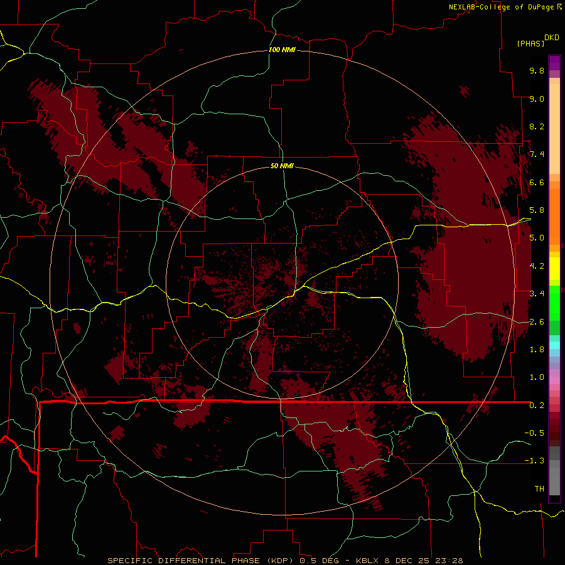The image size is (565, 565).
Task: Click the 6.6 scale label
Action: pyautogui.click(x=537, y=182)
